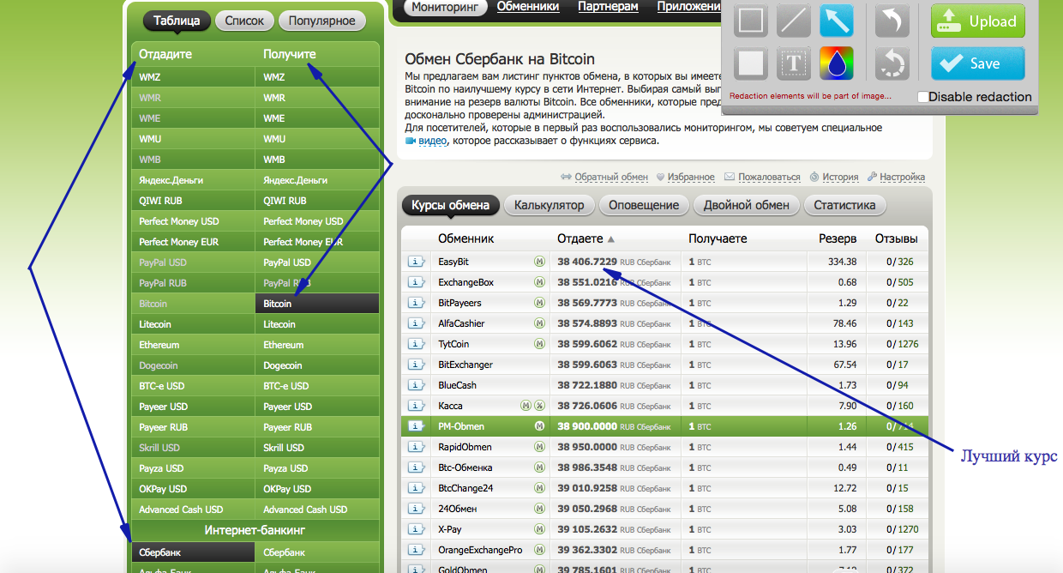Open info icon for RapidObmen row
This screenshot has height=573, width=1063.
tap(416, 447)
